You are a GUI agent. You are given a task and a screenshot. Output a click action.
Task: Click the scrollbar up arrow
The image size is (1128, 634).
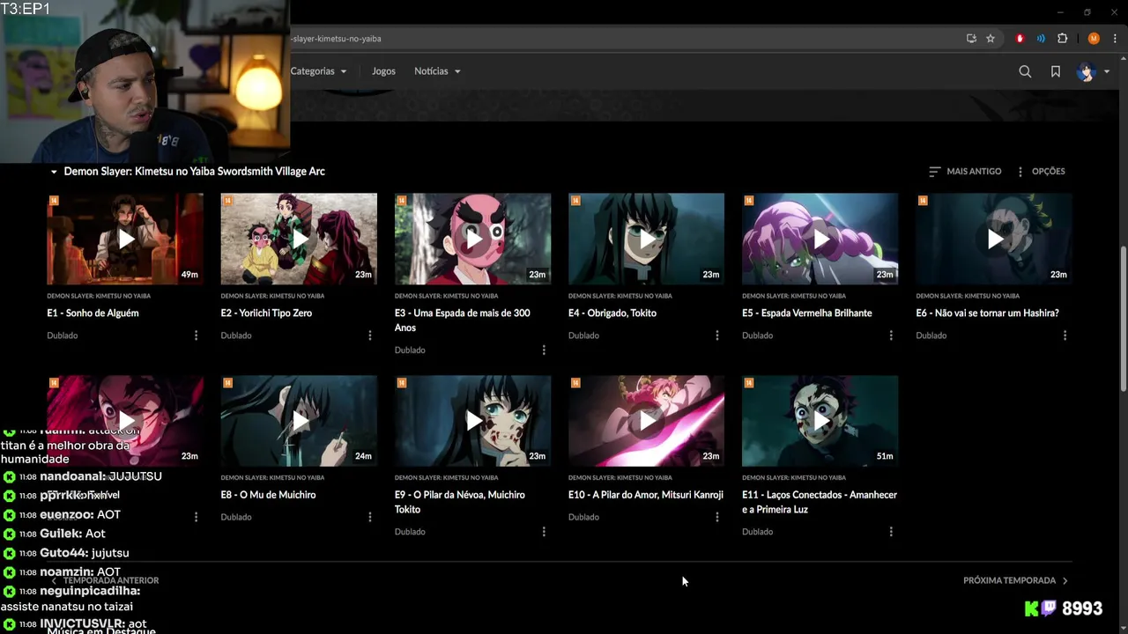(1123, 58)
